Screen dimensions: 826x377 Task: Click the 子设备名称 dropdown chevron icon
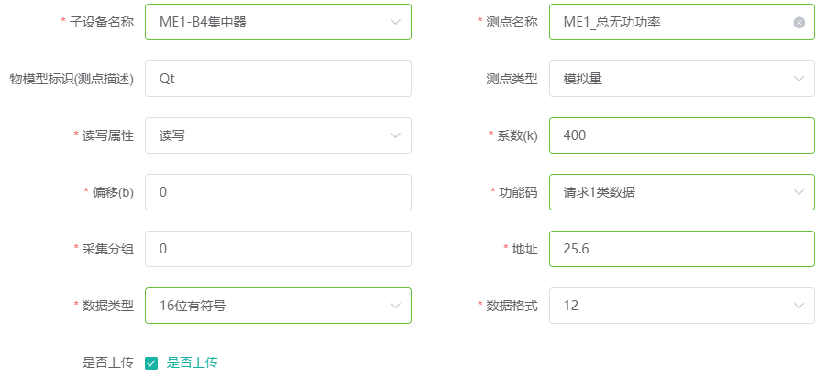tap(395, 22)
